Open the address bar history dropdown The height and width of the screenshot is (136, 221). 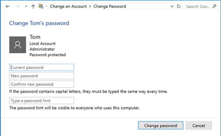[172, 6]
